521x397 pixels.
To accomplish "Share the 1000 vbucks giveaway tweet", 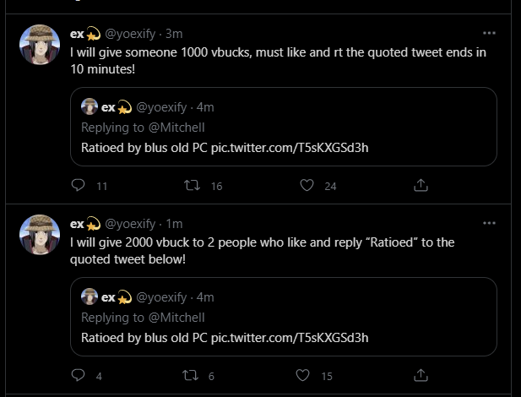I will click(421, 186).
